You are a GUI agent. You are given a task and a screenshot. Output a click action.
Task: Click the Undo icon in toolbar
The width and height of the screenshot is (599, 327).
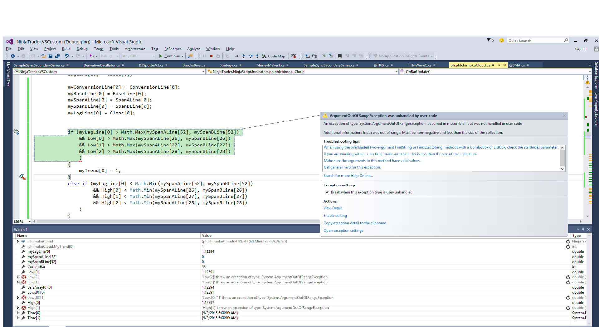66,56
